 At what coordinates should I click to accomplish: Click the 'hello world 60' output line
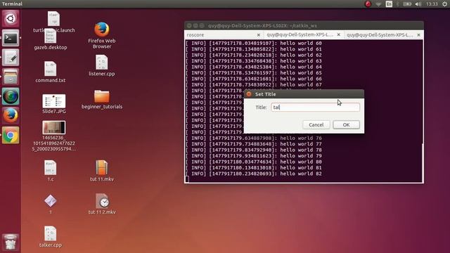(x=253, y=44)
